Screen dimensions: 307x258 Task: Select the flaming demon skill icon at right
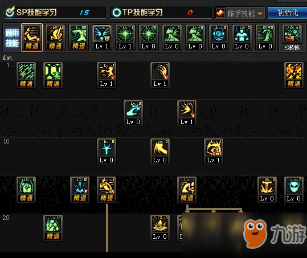coord(294,71)
